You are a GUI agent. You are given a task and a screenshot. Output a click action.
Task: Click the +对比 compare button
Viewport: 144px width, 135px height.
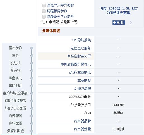click(119, 23)
